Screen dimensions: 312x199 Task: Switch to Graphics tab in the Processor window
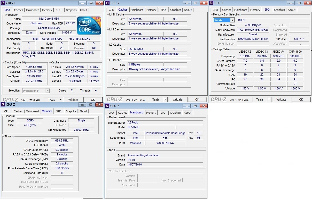click(71, 10)
